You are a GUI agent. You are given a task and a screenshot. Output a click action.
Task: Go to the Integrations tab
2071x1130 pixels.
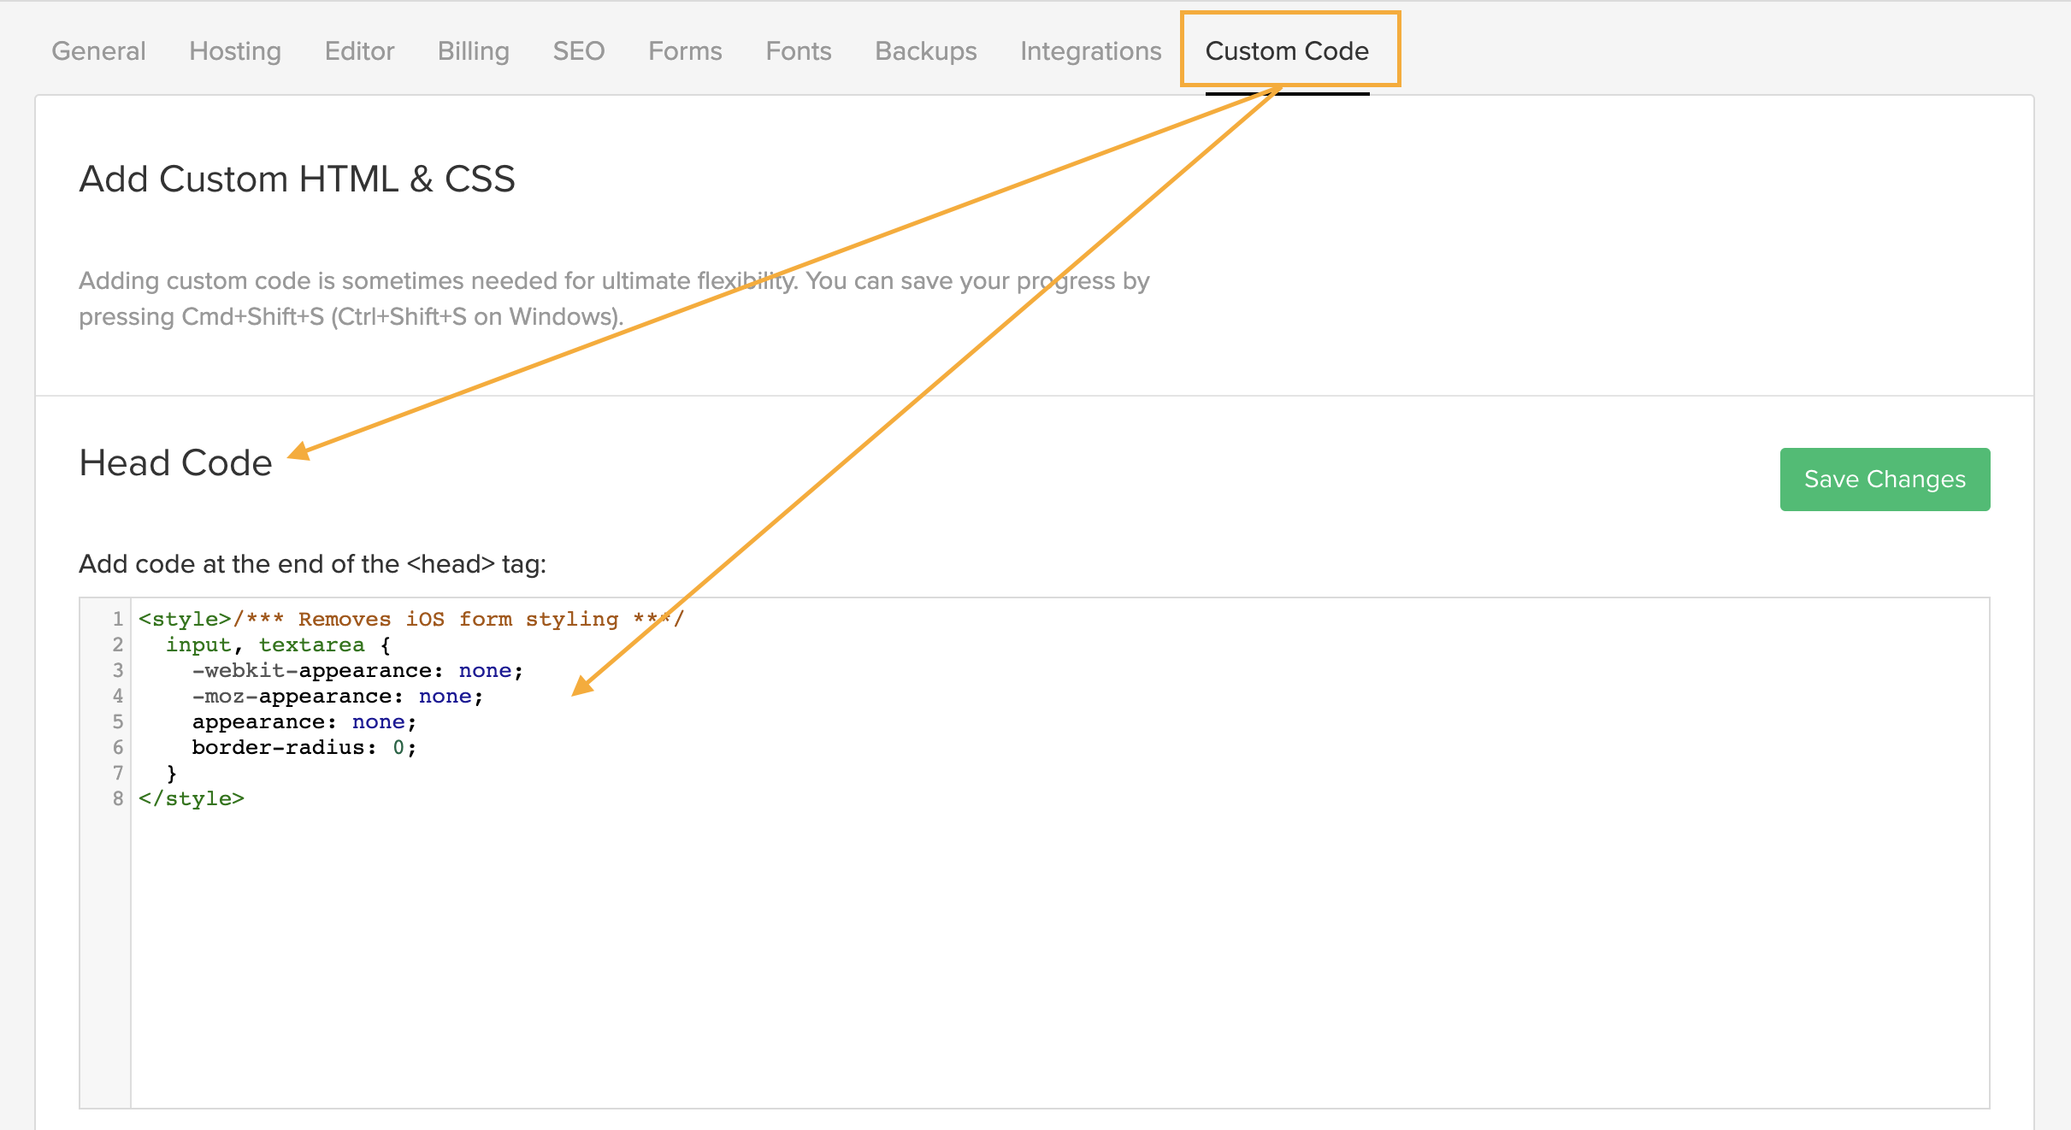click(x=1091, y=51)
